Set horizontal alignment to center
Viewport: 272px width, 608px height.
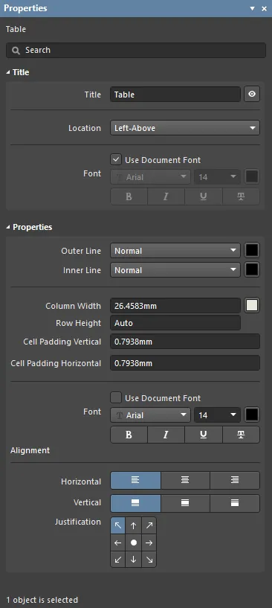point(185,481)
